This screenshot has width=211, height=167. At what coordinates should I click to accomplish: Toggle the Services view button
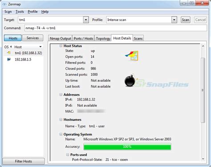[32, 38]
